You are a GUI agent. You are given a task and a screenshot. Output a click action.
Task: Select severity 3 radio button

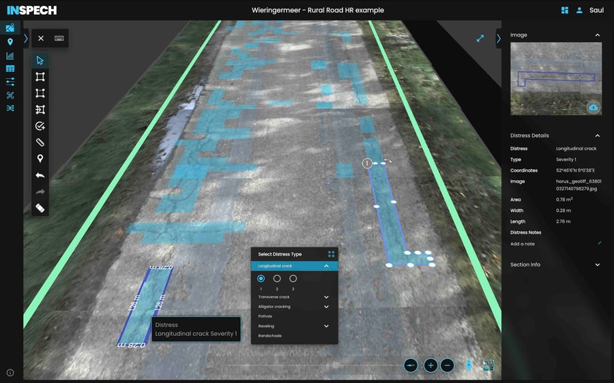point(293,279)
